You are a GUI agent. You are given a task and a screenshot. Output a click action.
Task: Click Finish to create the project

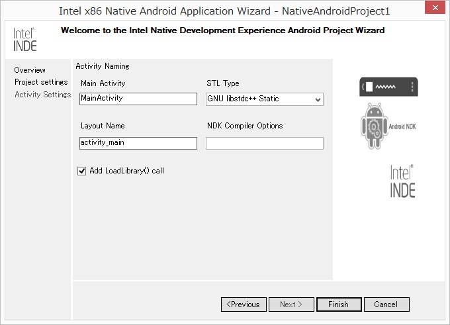tap(337, 304)
